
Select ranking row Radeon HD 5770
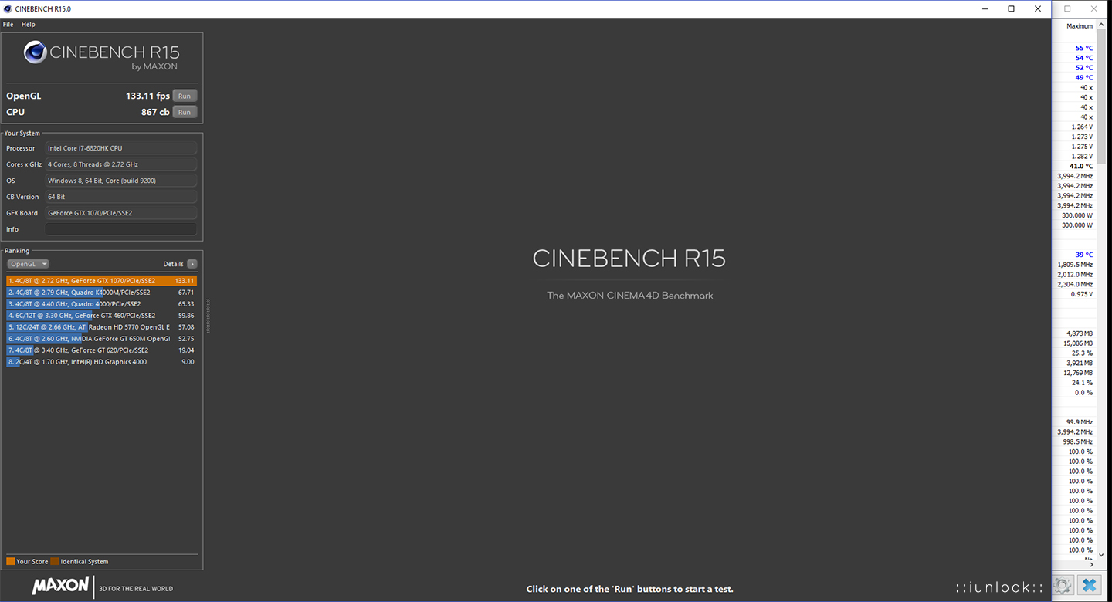[101, 327]
